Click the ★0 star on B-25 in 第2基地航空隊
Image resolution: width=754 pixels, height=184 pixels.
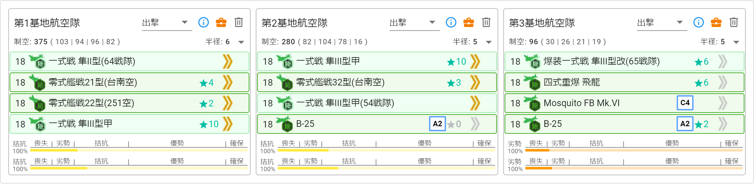pyautogui.click(x=454, y=124)
